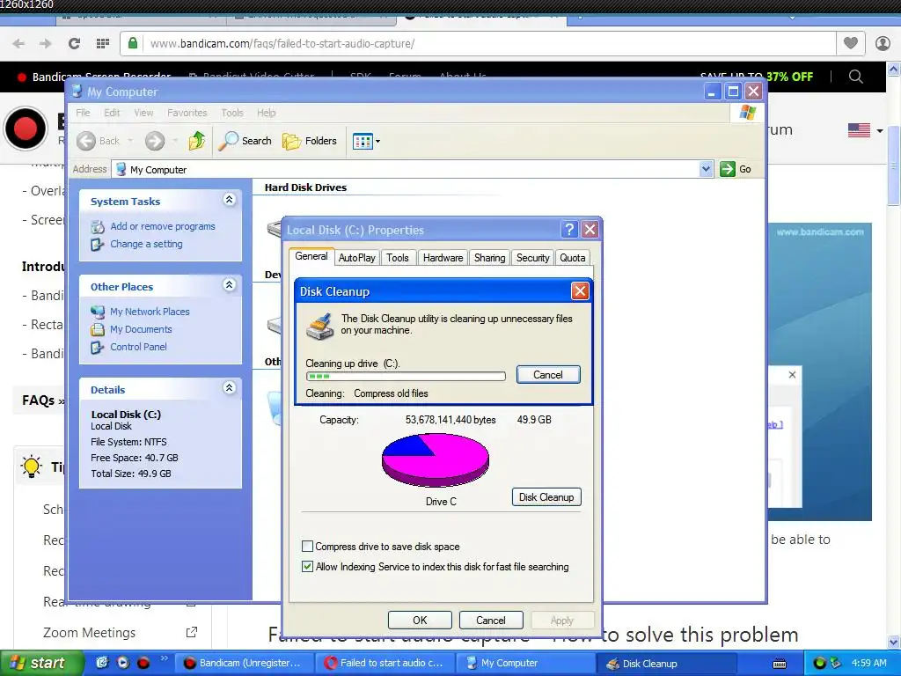901x676 pixels.
Task: Collapse the Details panel
Action: [x=230, y=387]
